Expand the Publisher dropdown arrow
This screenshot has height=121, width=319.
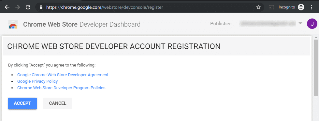[x=300, y=23]
